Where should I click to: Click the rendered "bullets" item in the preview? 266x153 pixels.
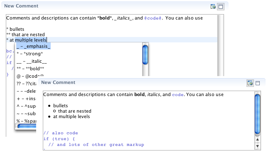tap(60, 106)
